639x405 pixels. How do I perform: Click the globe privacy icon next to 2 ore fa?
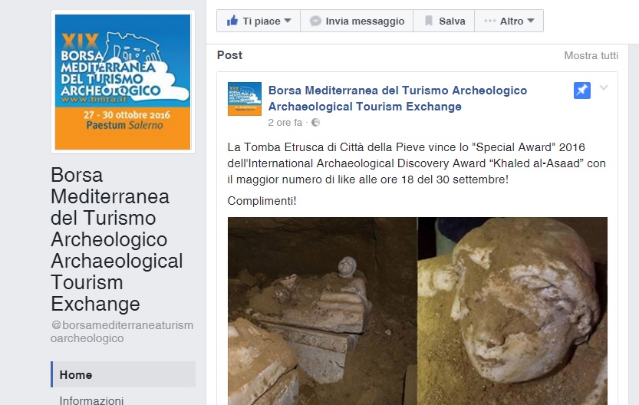tap(315, 122)
